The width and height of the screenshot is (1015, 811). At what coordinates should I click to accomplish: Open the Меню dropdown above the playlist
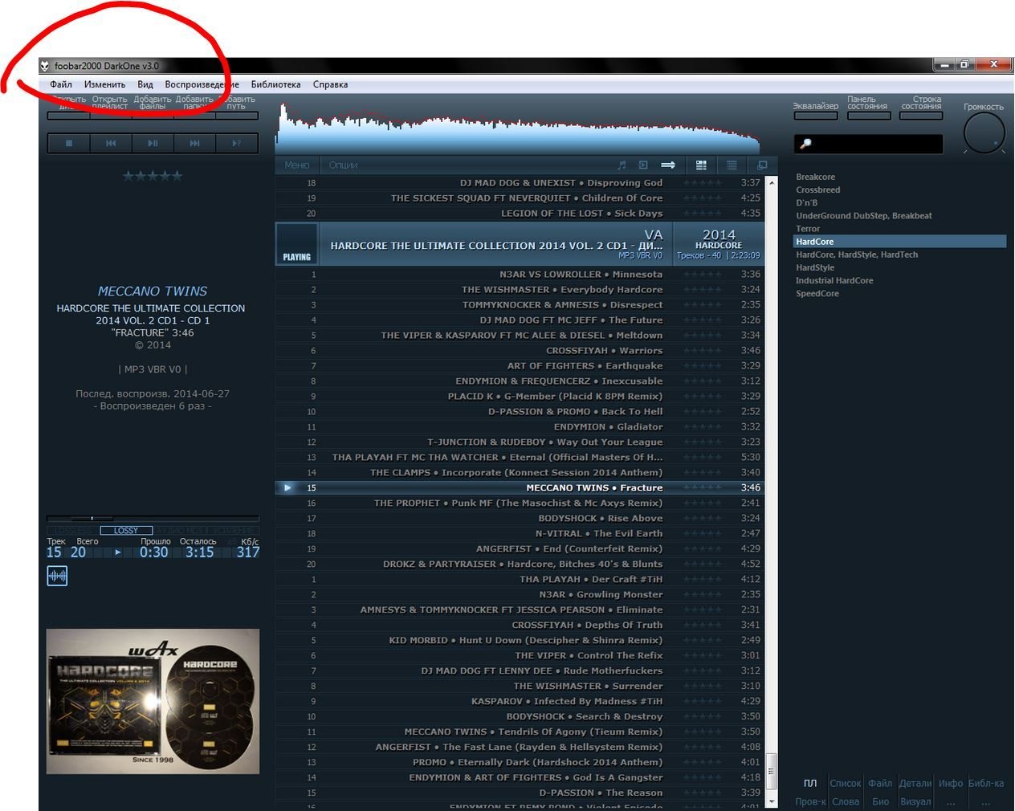297,165
